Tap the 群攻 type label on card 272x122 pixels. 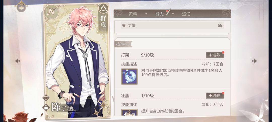click(x=104, y=21)
